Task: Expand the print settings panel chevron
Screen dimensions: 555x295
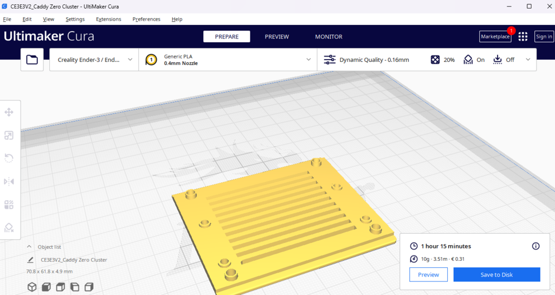Action: (528, 60)
